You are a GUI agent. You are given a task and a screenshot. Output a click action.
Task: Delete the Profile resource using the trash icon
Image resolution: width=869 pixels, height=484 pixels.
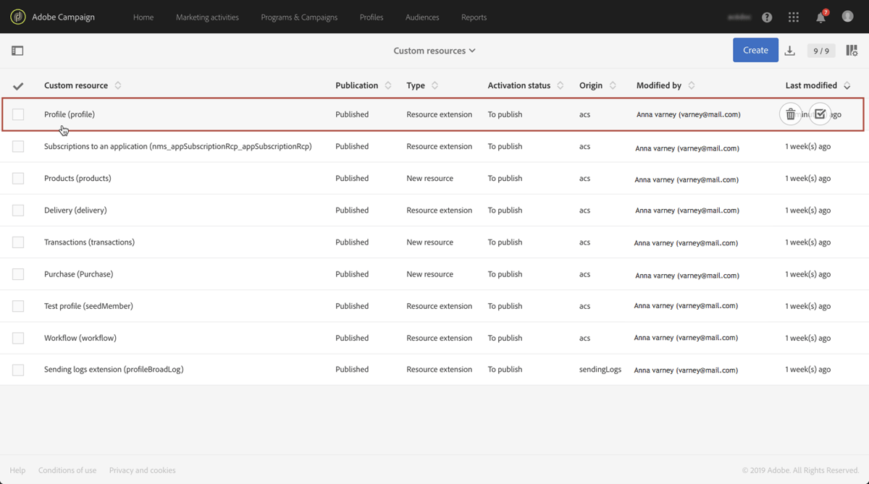click(790, 114)
